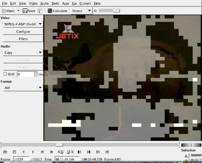Go to first frame
The width and height of the screenshot is (202, 163).
click(98, 152)
